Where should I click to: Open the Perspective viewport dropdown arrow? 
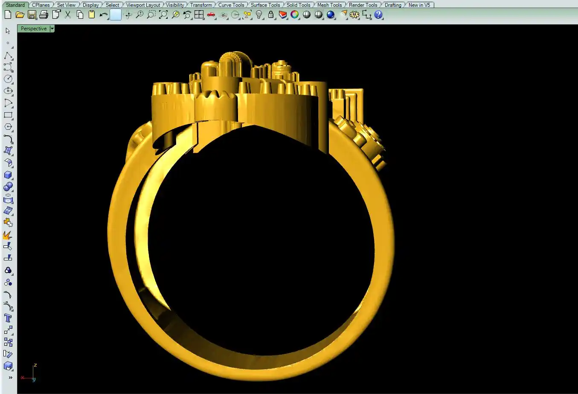coord(52,29)
